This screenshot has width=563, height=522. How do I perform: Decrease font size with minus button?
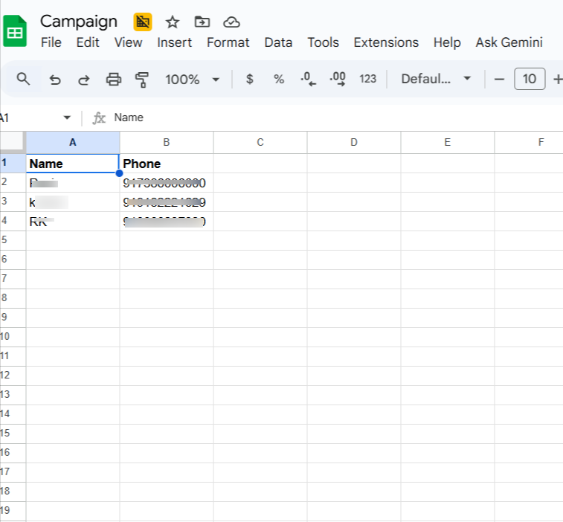pos(499,79)
